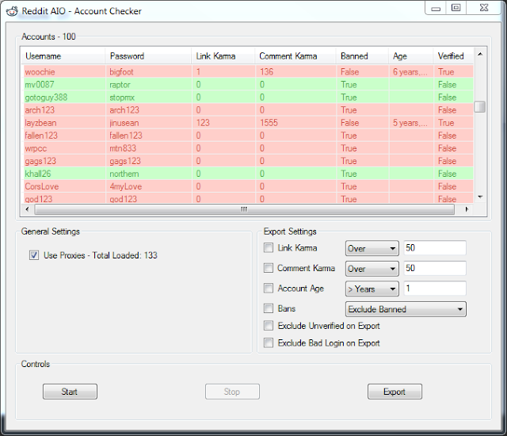The width and height of the screenshot is (507, 436).
Task: Select the khall26 account row
Action: click(x=248, y=174)
